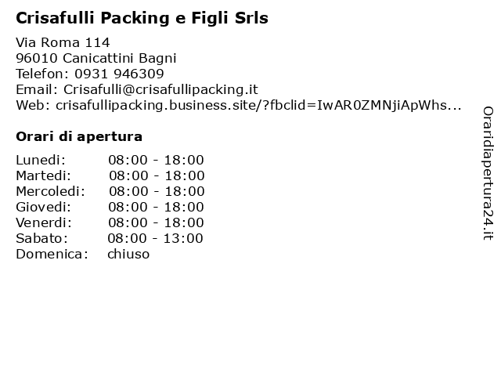The image size is (501, 376).
Task: Click the Crisafulli Packing e Figli Srls heading
Action: tap(142, 18)
